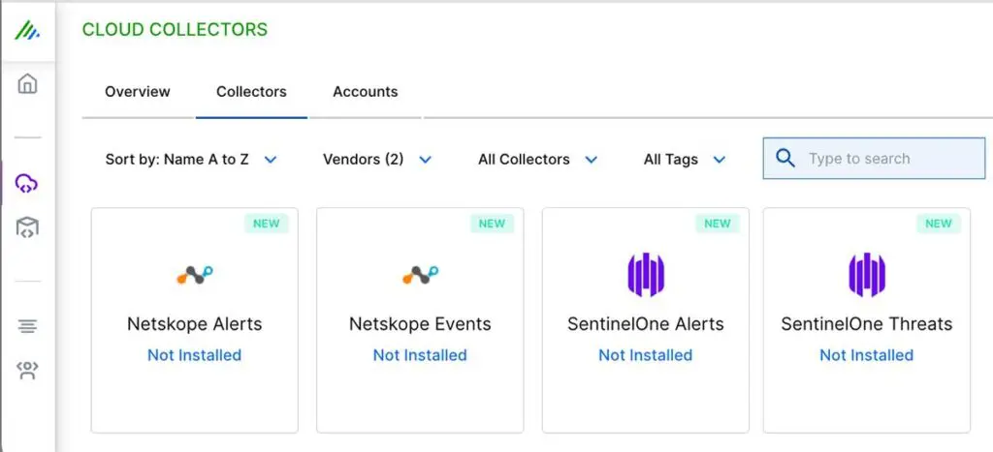This screenshot has height=452, width=993.
Task: Click the Netskope Events logo
Action: click(x=421, y=274)
